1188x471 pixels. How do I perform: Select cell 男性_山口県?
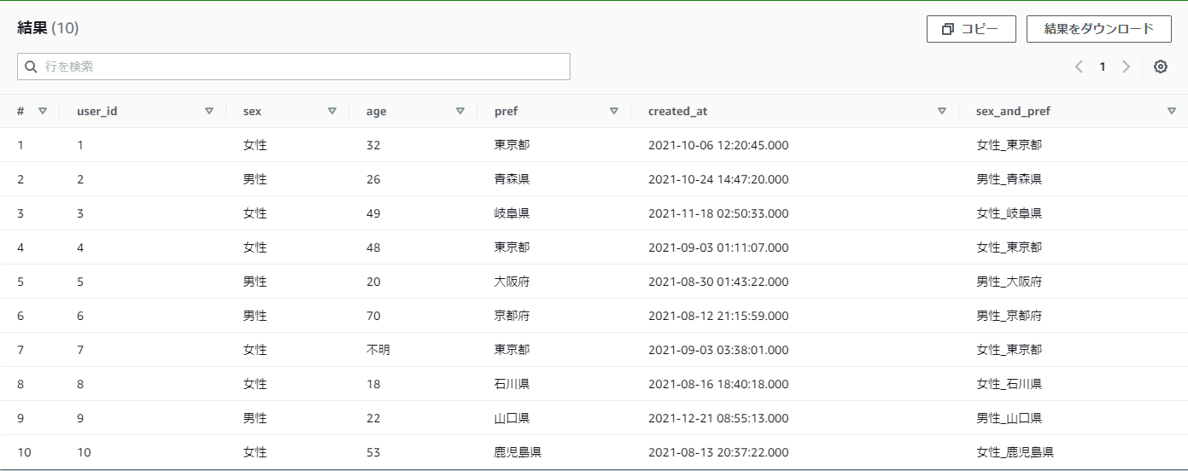pyautogui.click(x=1009, y=418)
